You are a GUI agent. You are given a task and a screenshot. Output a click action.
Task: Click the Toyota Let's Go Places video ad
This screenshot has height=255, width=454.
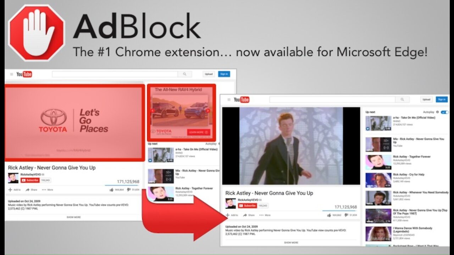pyautogui.click(x=74, y=122)
